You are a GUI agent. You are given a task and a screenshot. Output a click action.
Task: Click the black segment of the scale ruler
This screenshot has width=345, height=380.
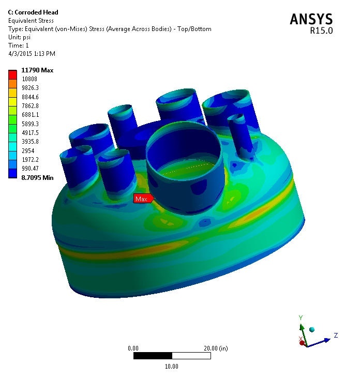(153, 356)
